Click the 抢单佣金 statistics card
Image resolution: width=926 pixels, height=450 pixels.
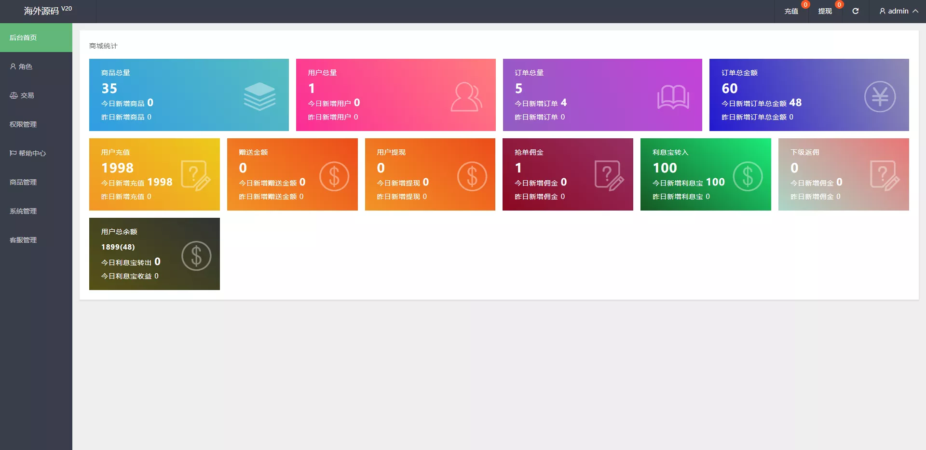(567, 174)
